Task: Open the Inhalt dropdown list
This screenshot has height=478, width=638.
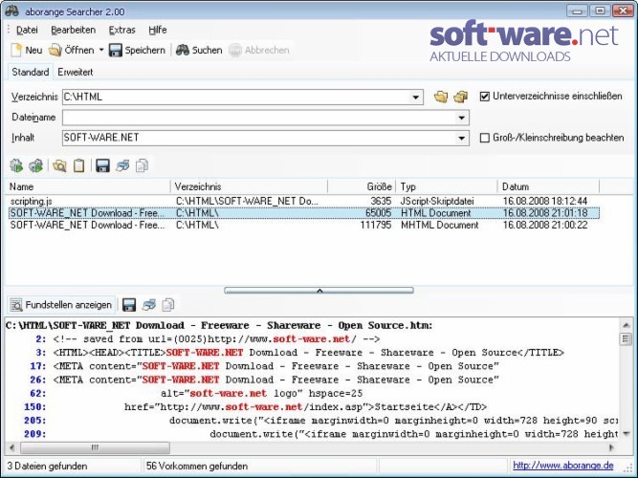Action: click(461, 139)
